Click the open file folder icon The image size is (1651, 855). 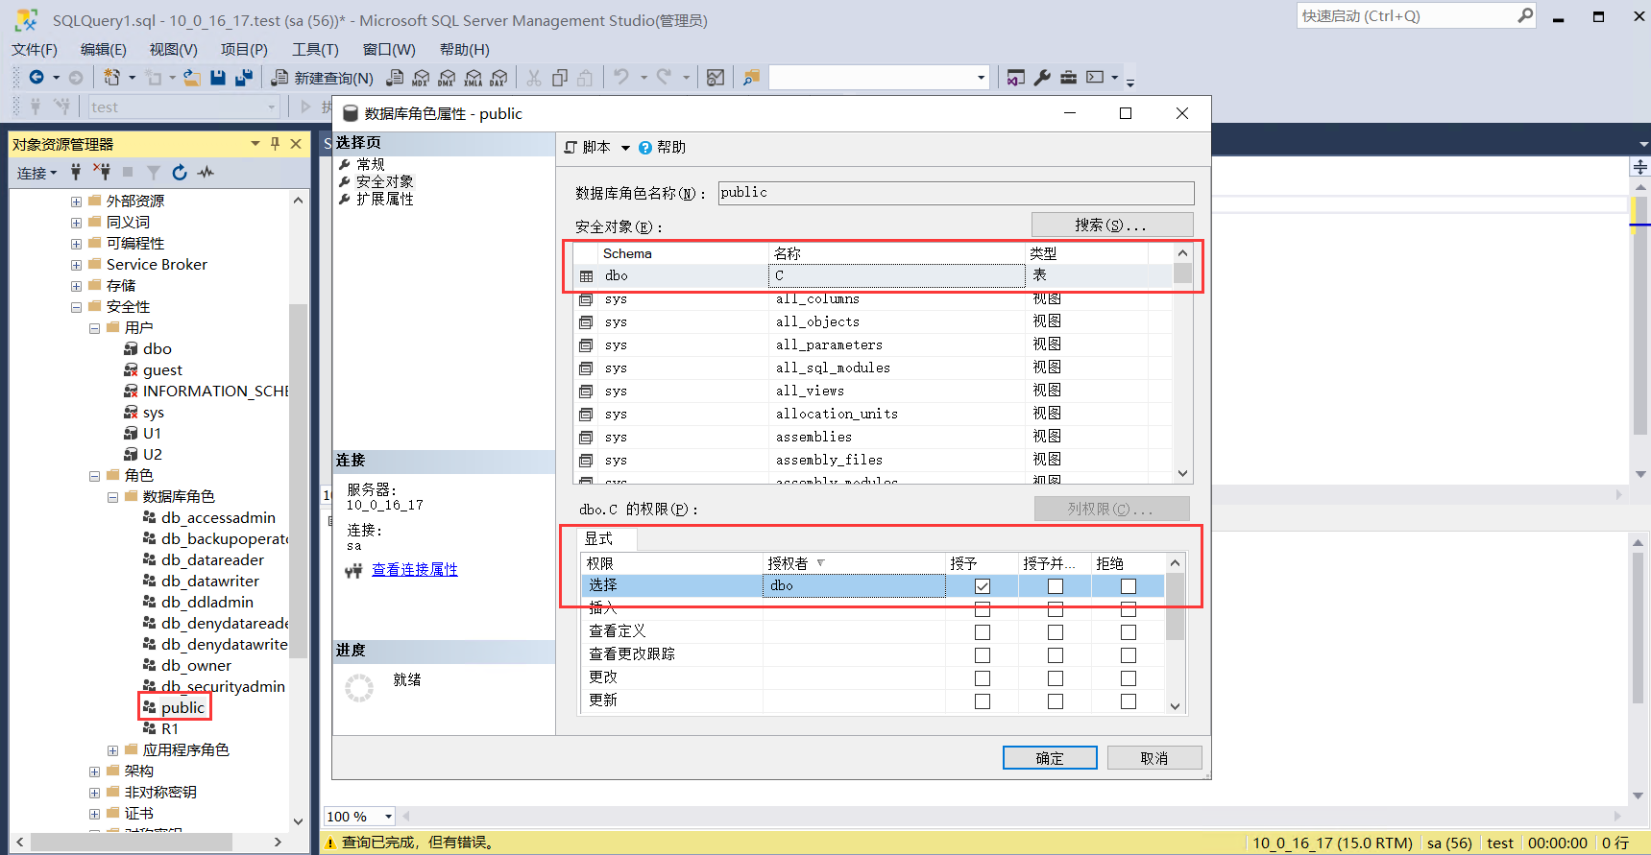(192, 78)
